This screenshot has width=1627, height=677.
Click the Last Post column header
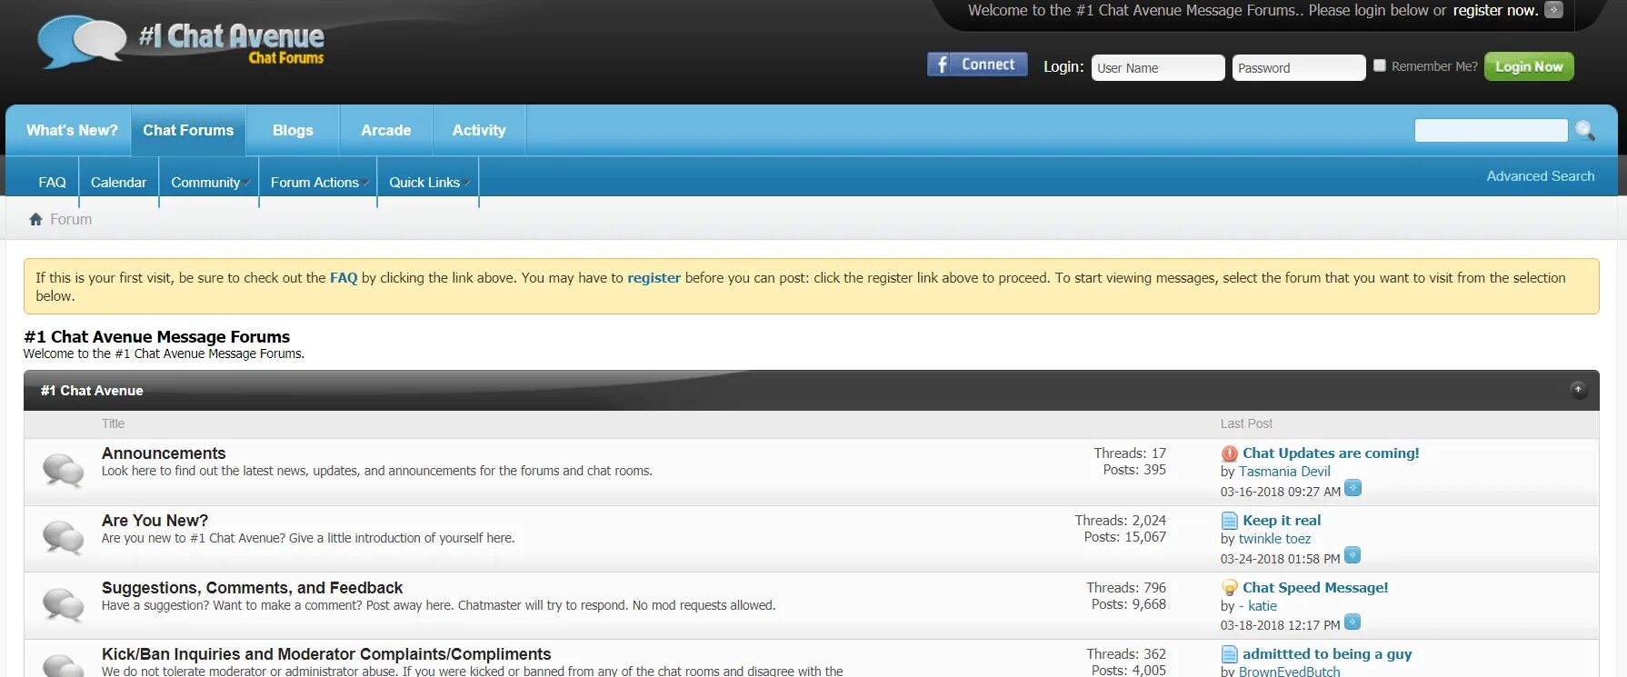(1246, 423)
